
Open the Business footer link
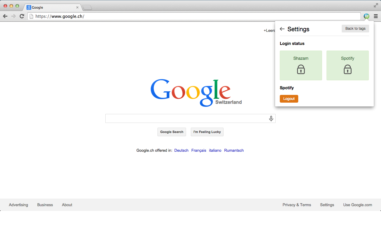tap(45, 205)
